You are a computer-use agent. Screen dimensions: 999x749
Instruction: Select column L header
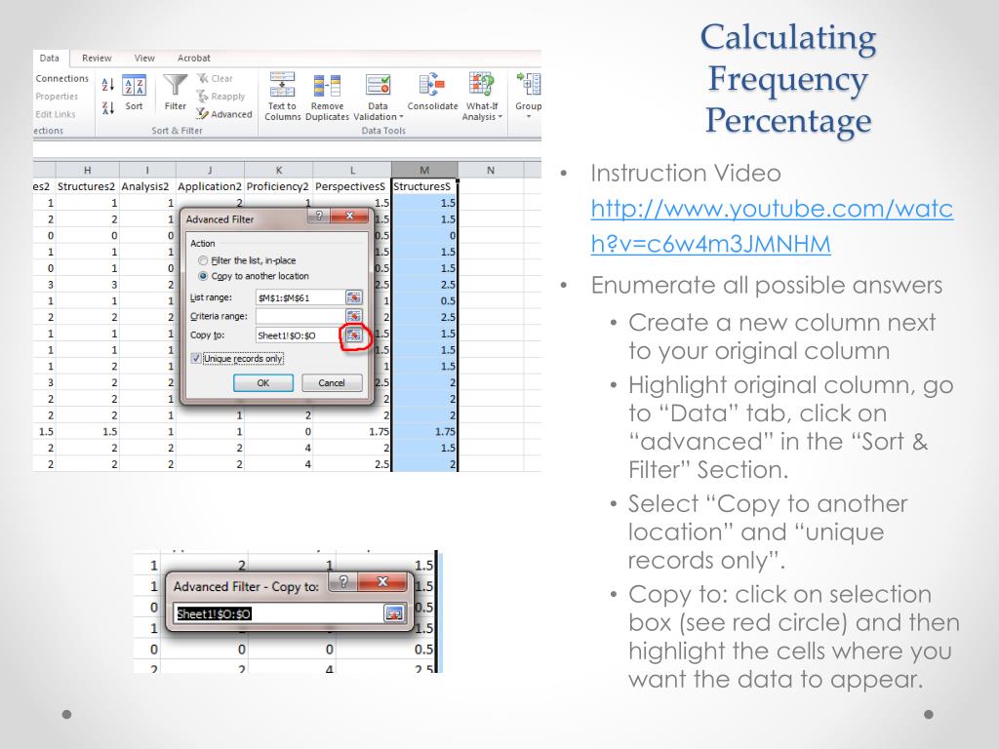(352, 170)
